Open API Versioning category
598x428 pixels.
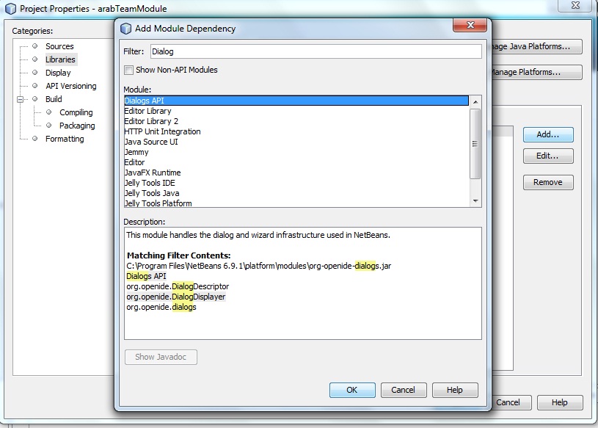(71, 86)
